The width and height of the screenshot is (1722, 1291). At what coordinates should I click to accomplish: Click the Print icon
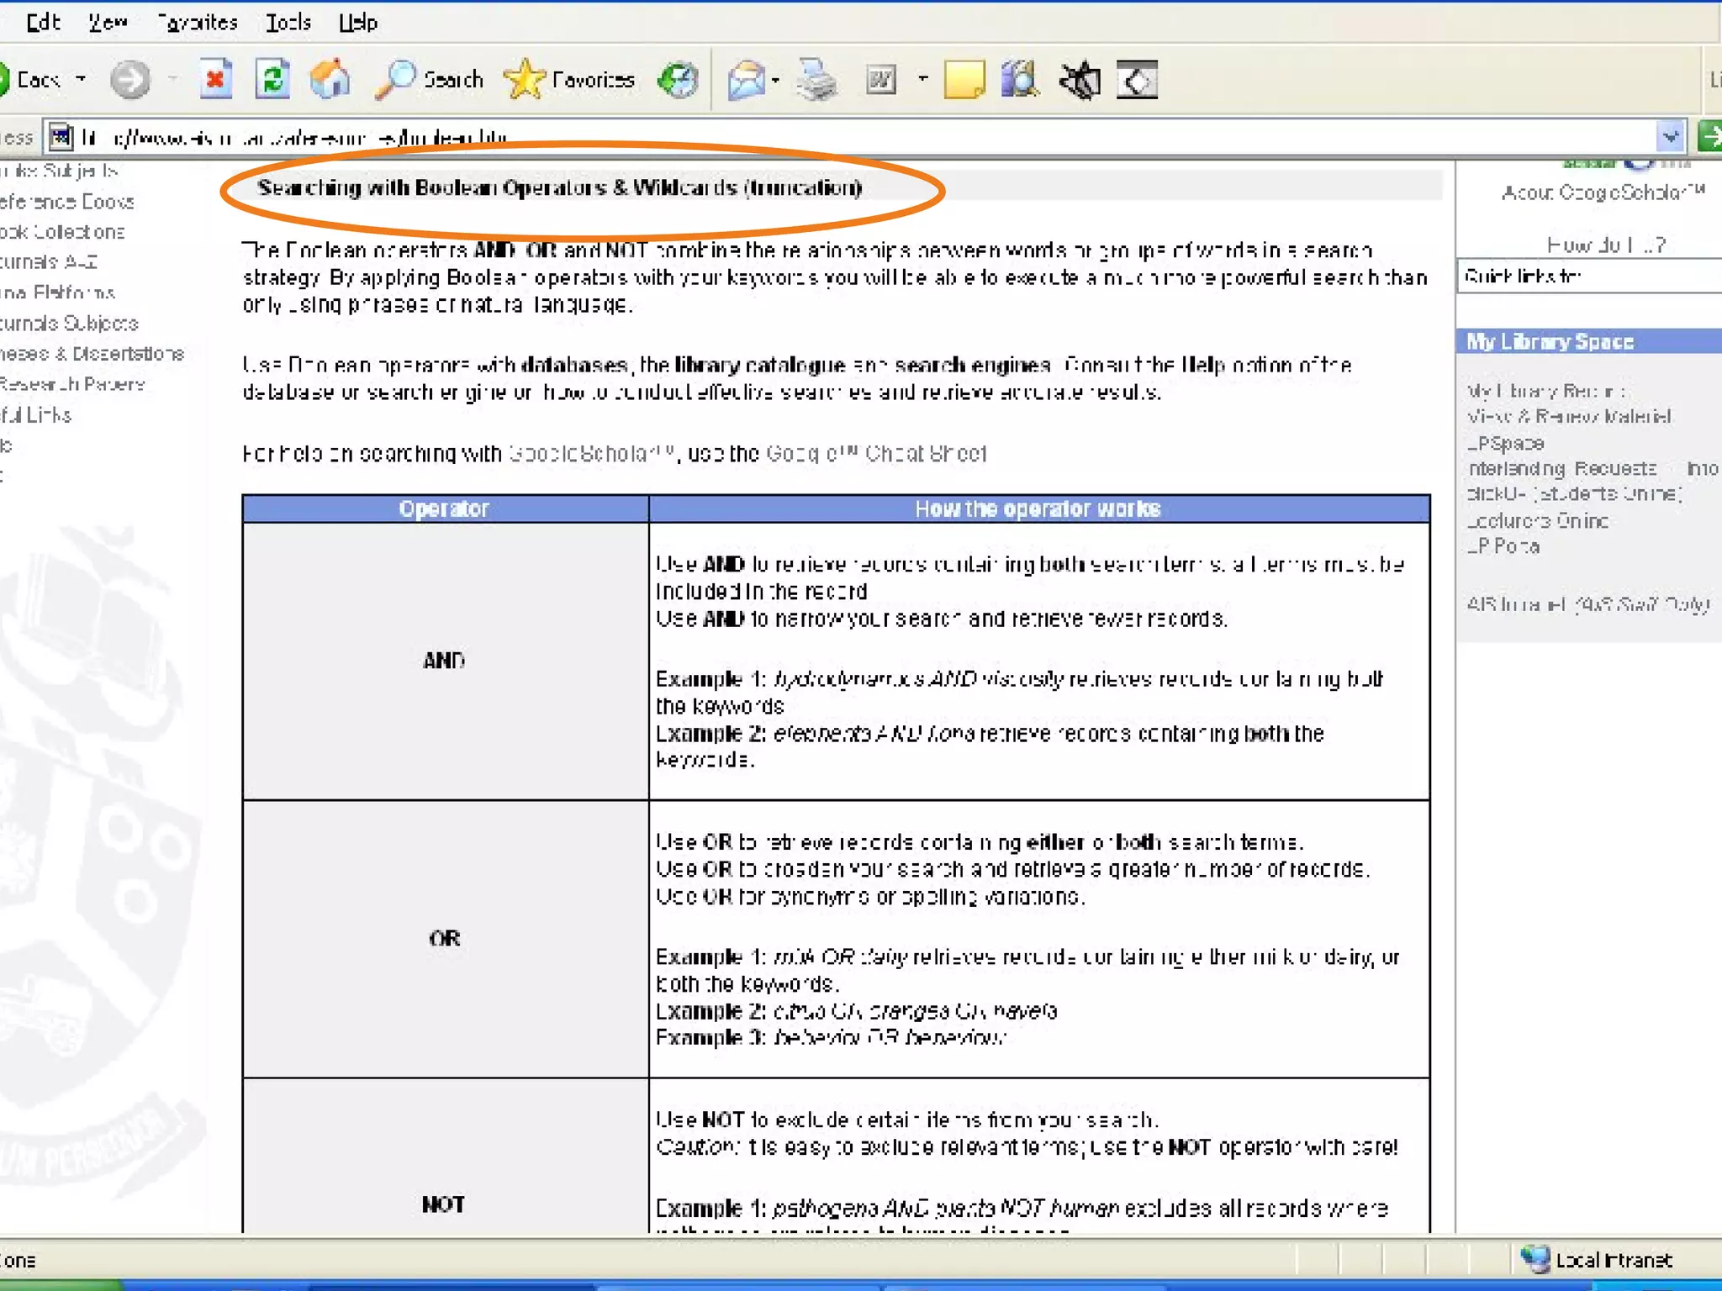point(816,81)
